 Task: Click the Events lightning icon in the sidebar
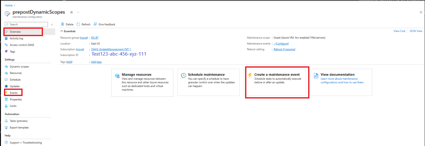[x=6, y=93]
